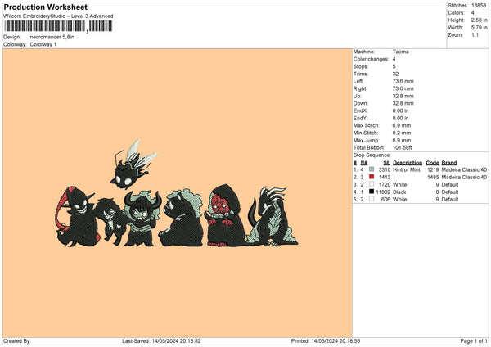The image size is (491, 347).
Task: Click the embroidery design preview image
Action: tap(176, 193)
